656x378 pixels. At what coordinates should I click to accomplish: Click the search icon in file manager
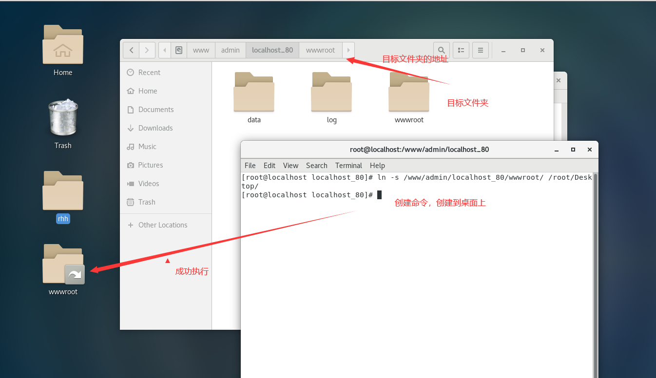pyautogui.click(x=441, y=50)
